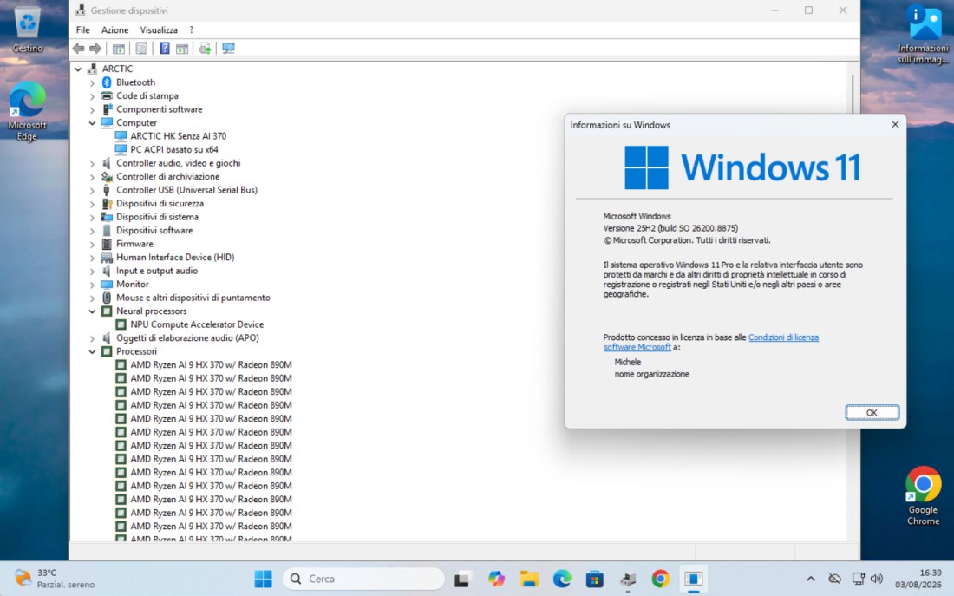The width and height of the screenshot is (954, 596).
Task: Open the Azione menu
Action: 114,29
